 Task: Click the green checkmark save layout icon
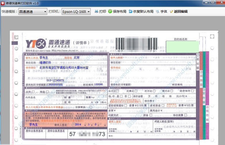110,11
